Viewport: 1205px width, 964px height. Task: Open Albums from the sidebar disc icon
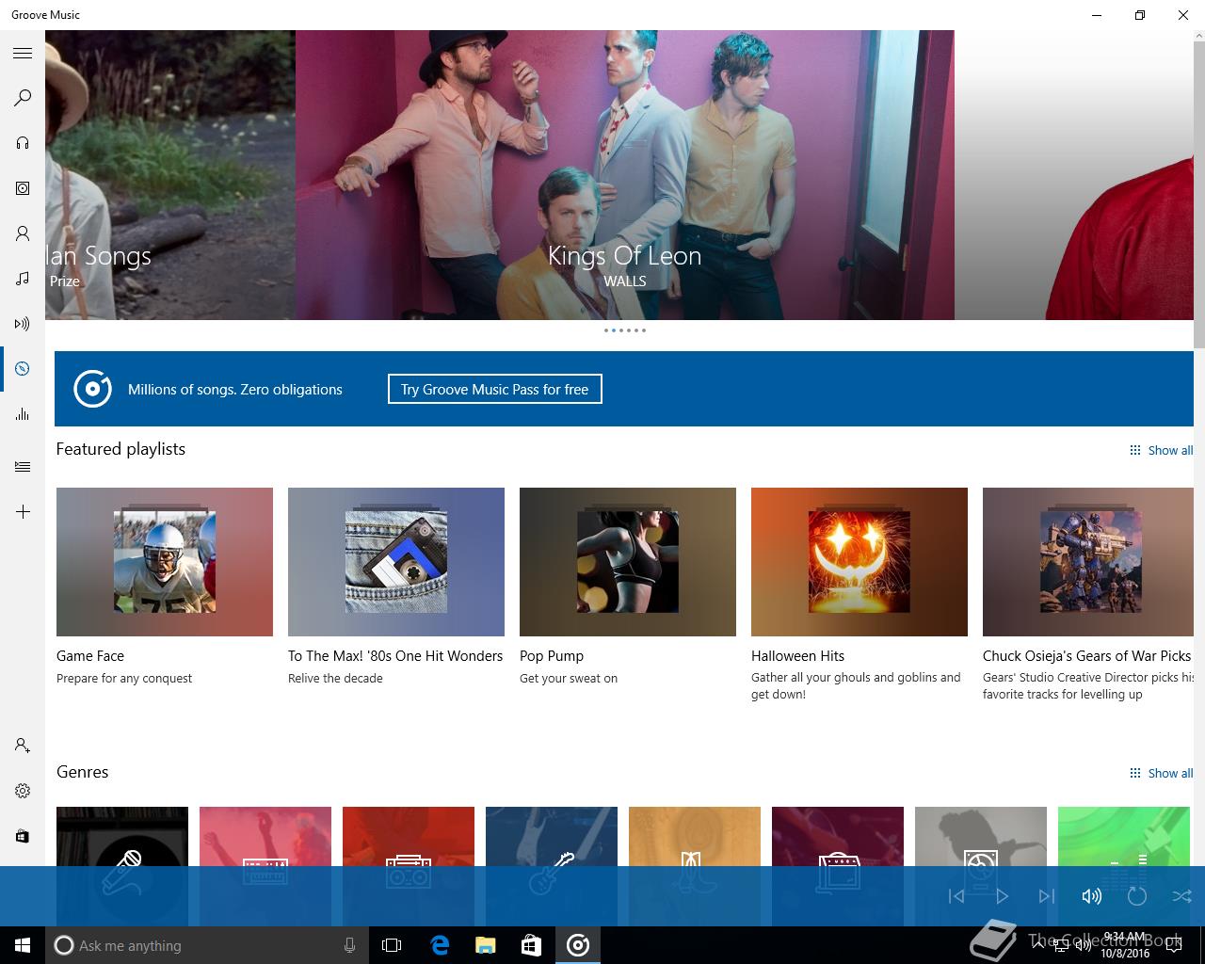coord(23,188)
